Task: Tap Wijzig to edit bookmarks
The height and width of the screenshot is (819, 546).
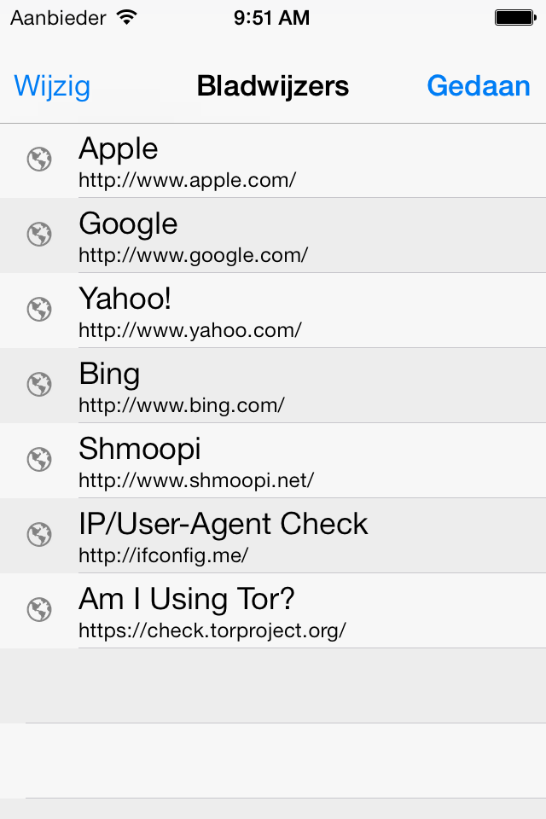Action: click(x=52, y=86)
